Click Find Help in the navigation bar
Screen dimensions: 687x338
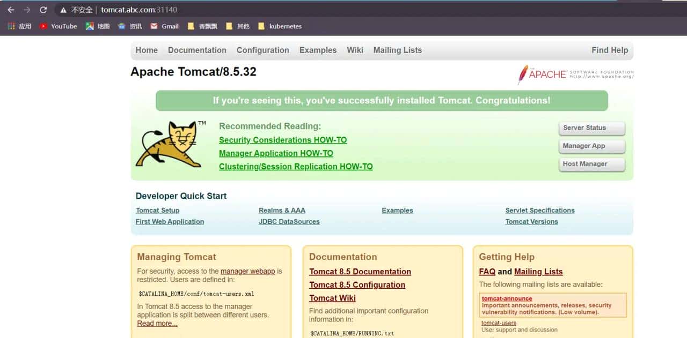tap(610, 50)
